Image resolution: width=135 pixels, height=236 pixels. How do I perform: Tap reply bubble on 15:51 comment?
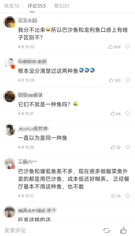tap(128, 196)
